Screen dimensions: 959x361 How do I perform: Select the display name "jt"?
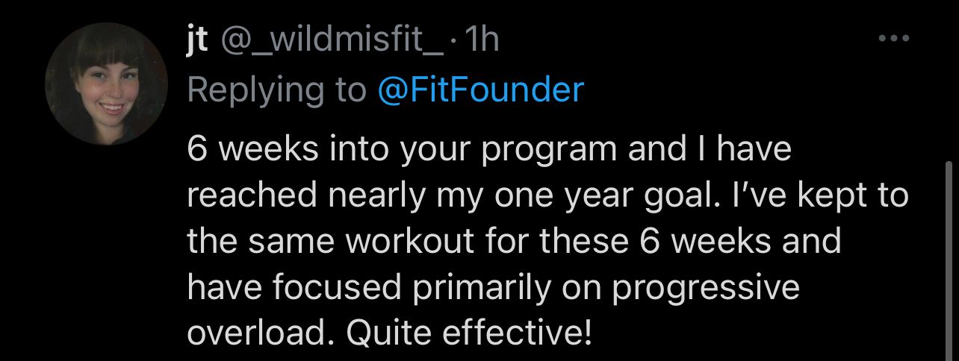(198, 40)
